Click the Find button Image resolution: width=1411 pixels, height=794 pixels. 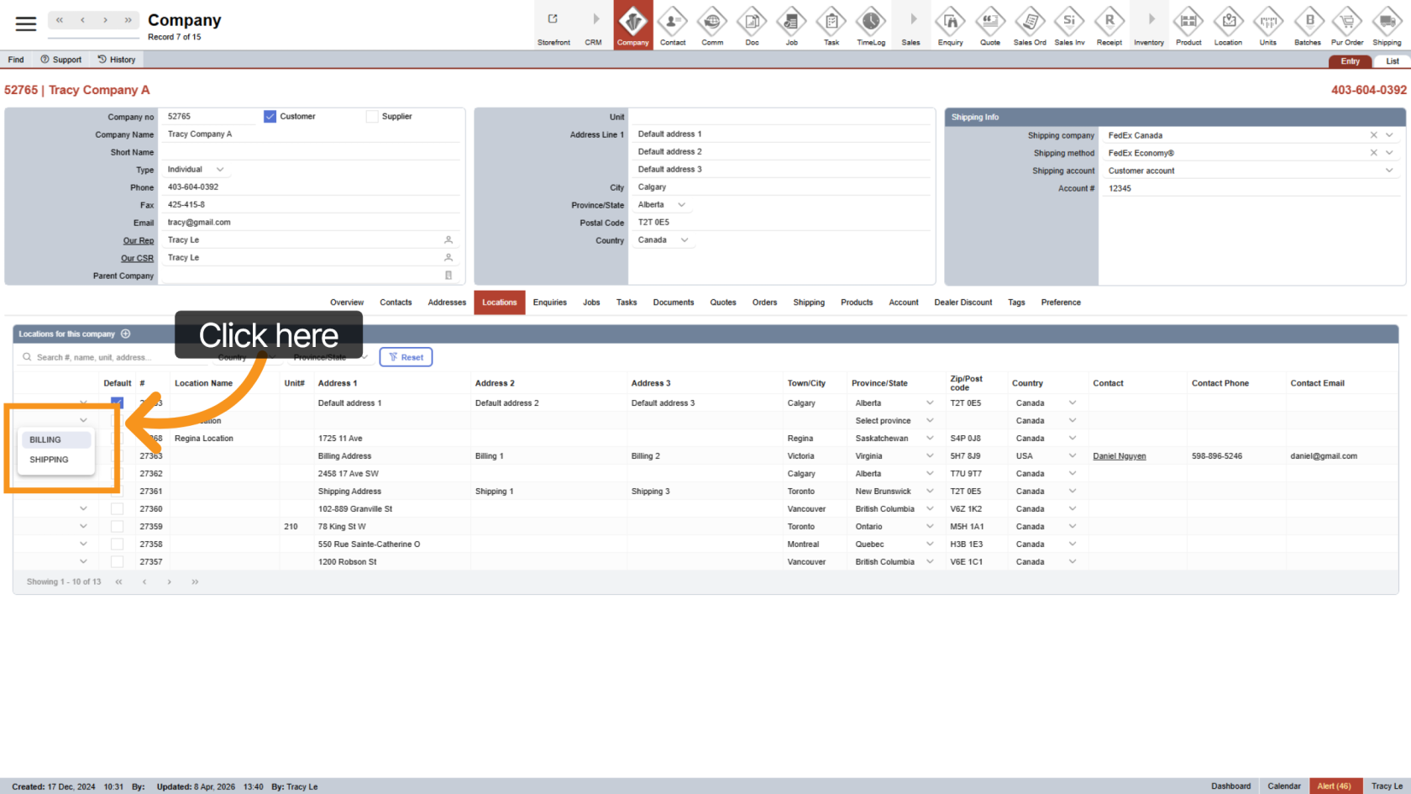16,60
